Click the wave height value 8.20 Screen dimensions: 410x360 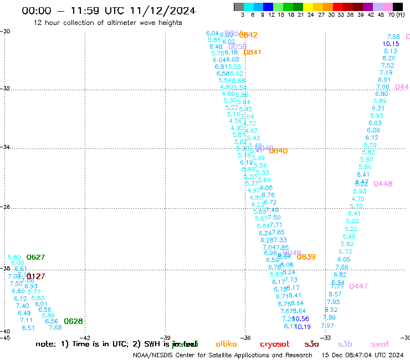point(389,58)
